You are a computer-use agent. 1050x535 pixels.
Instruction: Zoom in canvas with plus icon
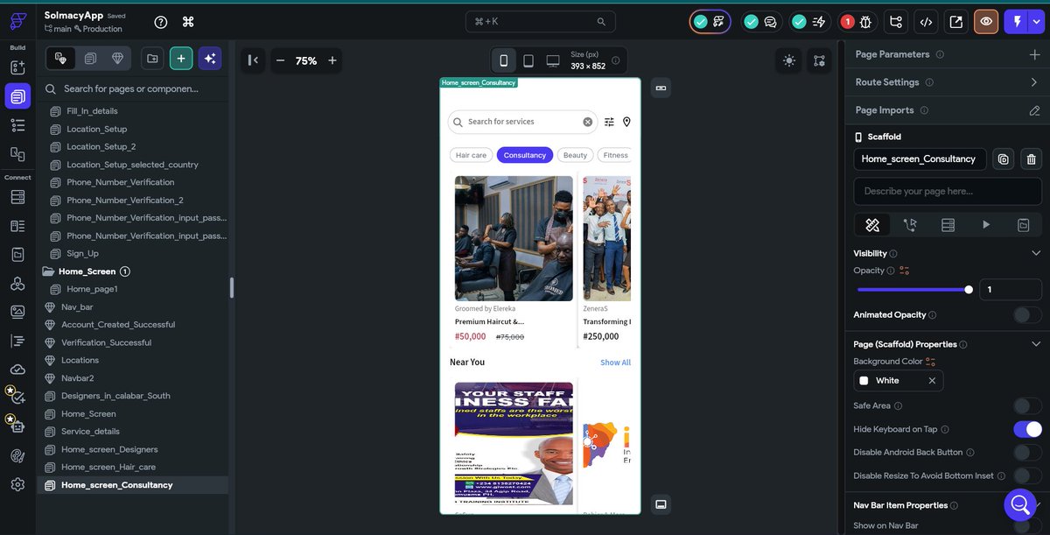point(332,60)
